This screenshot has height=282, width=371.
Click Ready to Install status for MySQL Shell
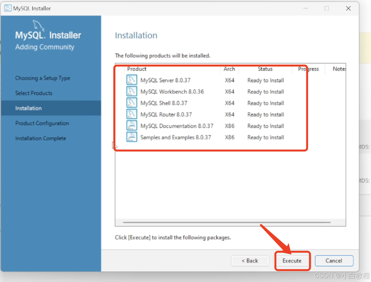[x=266, y=103]
